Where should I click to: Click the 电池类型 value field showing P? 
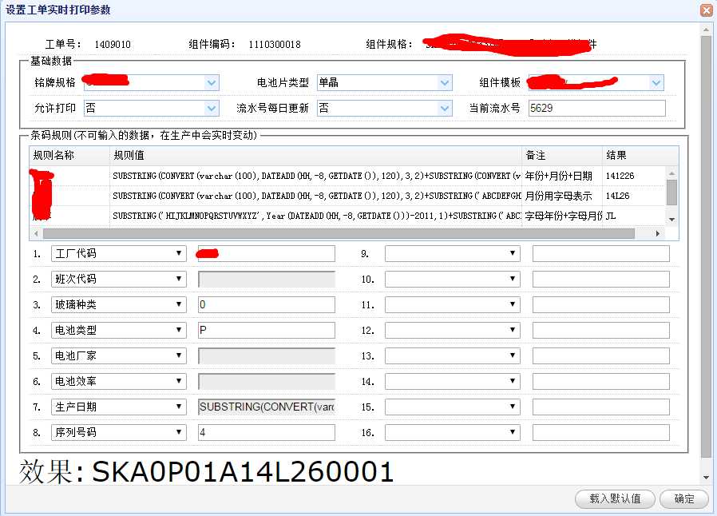(266, 330)
